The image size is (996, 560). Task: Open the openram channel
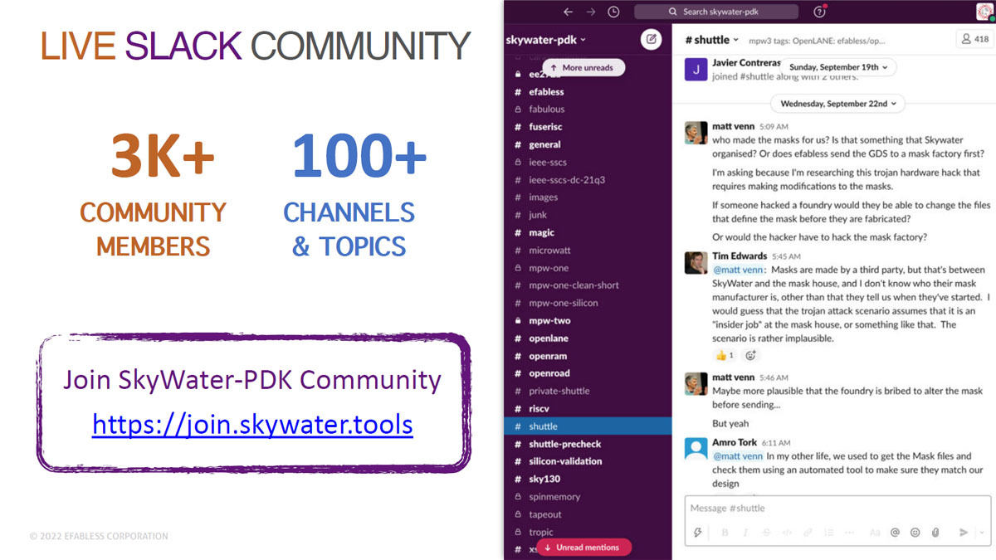click(548, 356)
